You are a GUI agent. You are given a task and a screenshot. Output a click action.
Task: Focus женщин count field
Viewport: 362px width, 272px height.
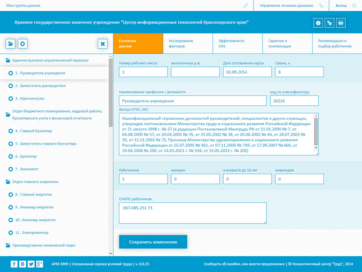point(195,179)
